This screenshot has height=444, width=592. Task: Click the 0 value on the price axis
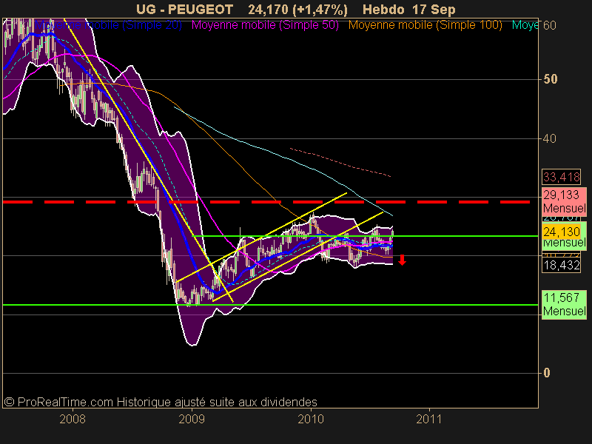[x=546, y=373]
